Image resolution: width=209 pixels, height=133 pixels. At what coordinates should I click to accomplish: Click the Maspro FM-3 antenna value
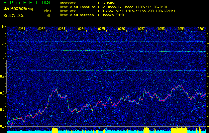(113, 15)
